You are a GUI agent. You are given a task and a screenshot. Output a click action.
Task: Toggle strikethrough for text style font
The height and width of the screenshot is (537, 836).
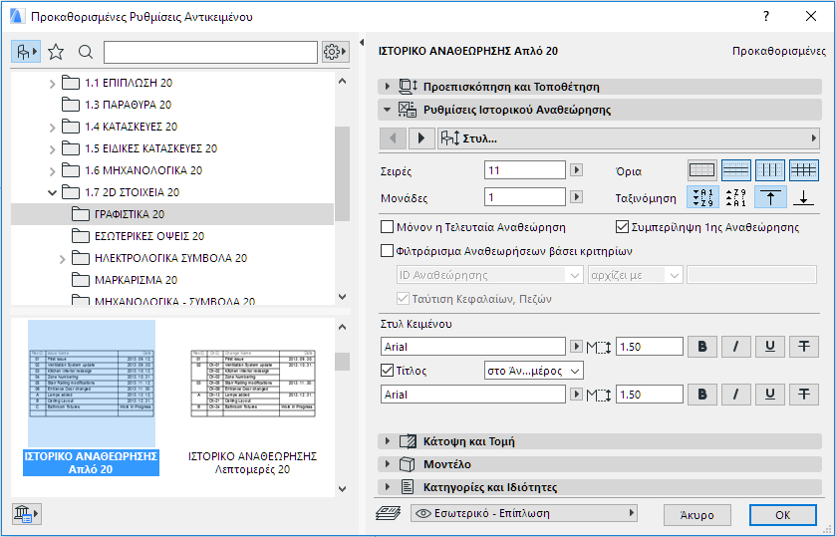803,347
